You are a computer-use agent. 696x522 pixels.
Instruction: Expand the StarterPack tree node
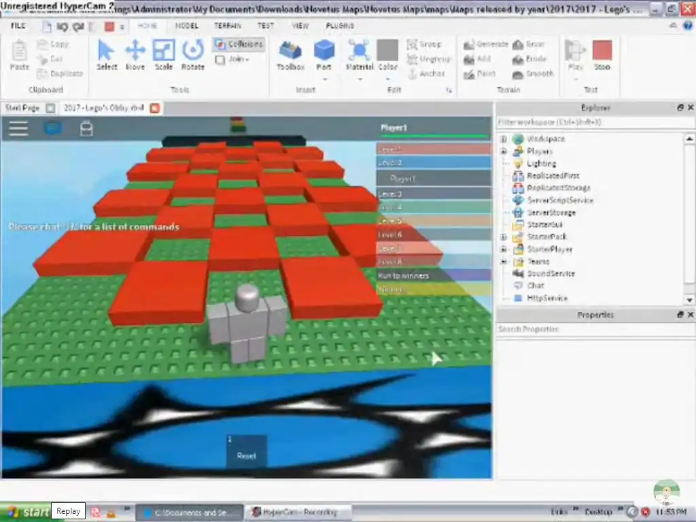(504, 237)
